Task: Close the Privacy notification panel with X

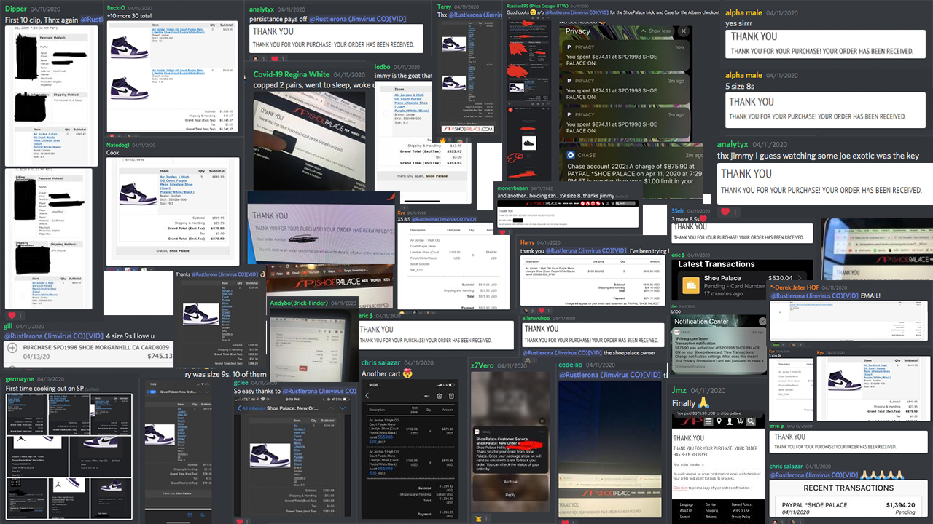Action: coord(683,31)
